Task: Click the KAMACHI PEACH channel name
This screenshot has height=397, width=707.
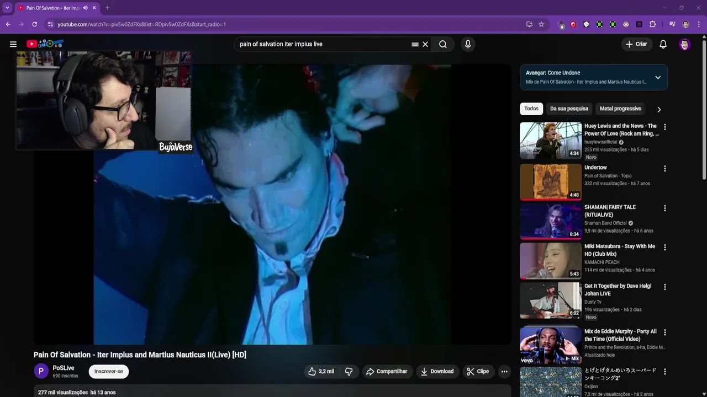Action: tap(602, 262)
